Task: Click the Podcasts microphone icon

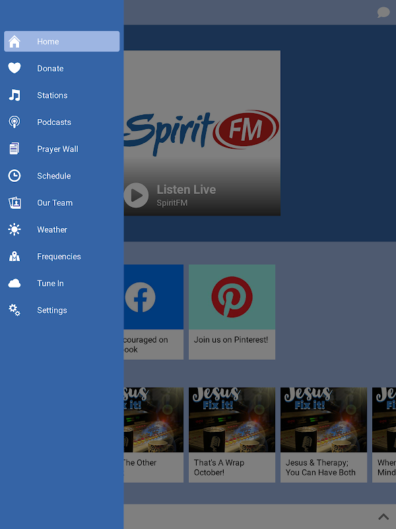Action: point(15,122)
